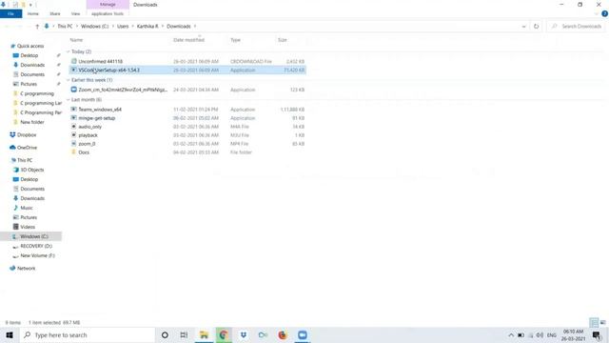The height and width of the screenshot is (343, 609).
Task: Collapse the Last month group
Action: click(x=68, y=100)
